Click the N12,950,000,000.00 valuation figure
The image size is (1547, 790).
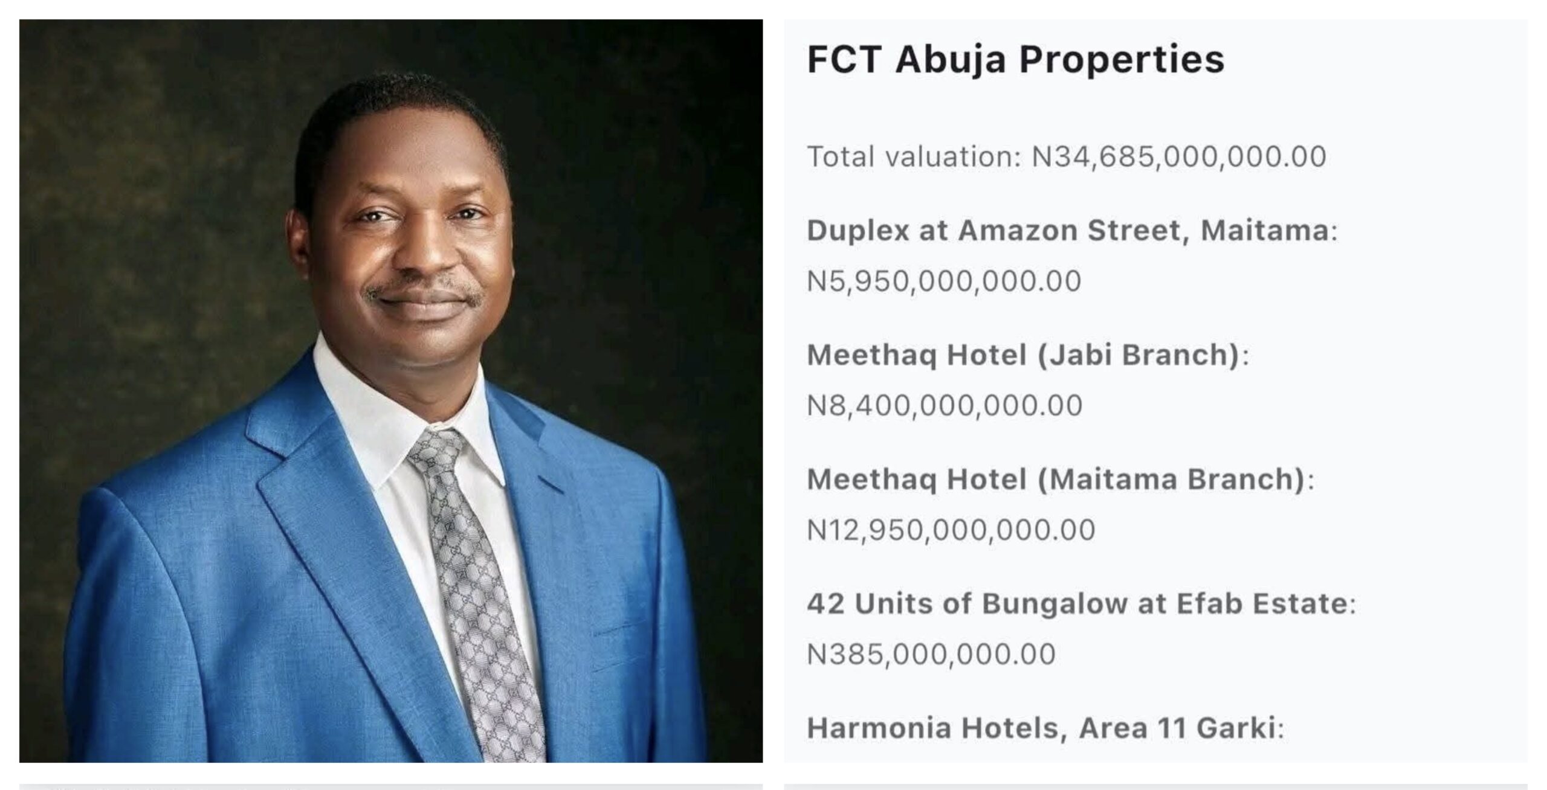coord(951,530)
